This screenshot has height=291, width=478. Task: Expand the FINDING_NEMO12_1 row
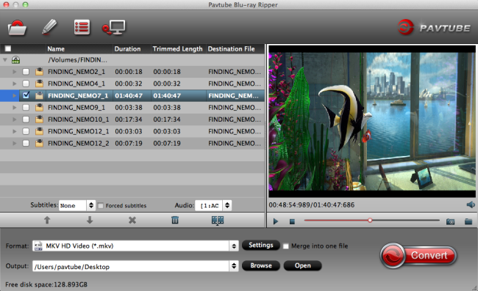click(14, 131)
